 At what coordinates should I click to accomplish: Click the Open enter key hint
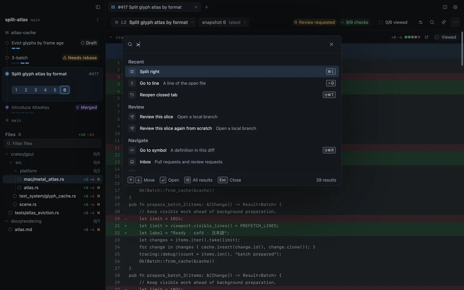tap(163, 180)
